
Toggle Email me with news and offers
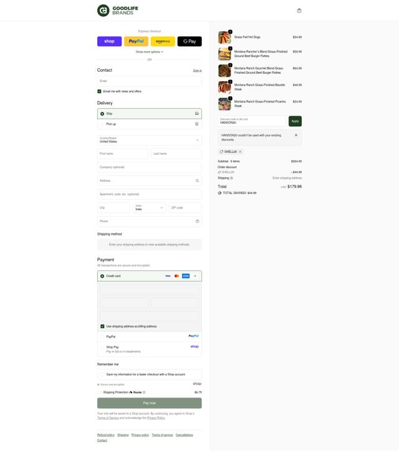(99, 91)
